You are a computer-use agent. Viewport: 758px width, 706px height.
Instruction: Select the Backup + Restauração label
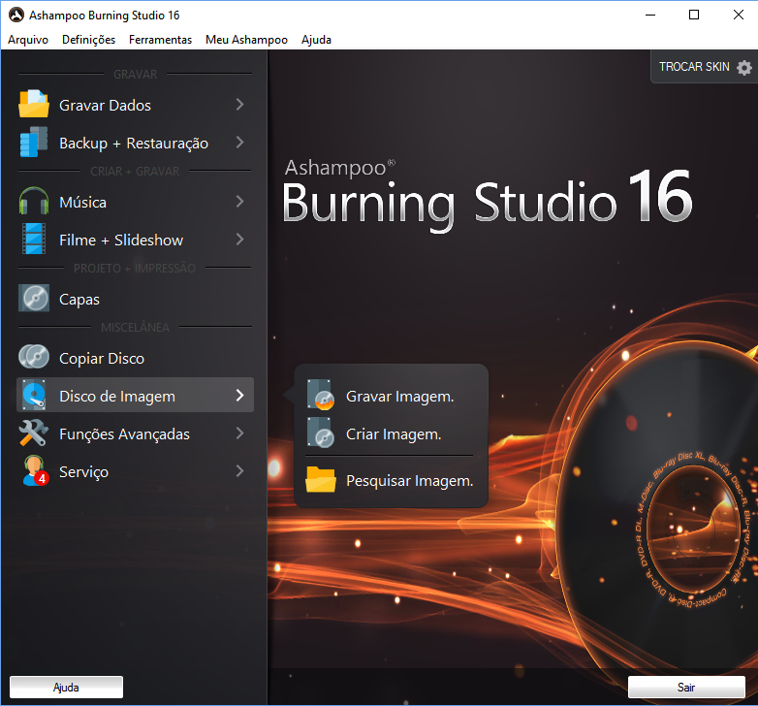[134, 144]
